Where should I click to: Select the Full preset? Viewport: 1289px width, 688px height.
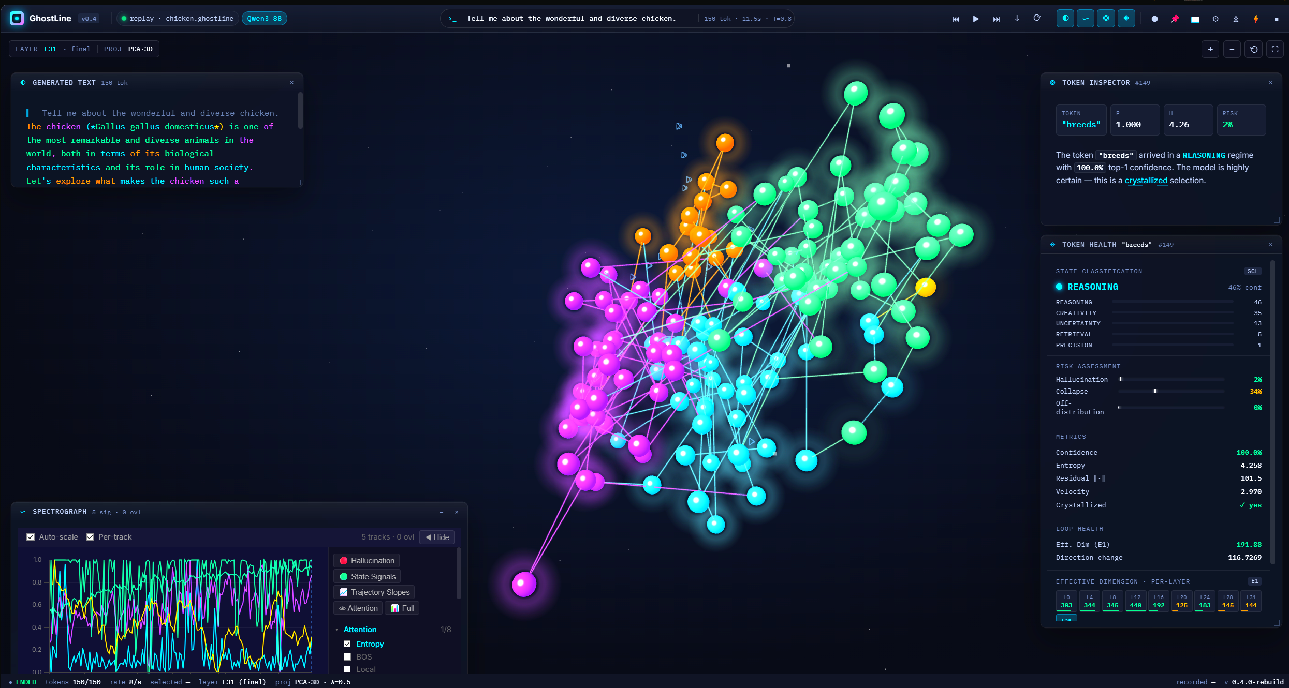tap(402, 608)
